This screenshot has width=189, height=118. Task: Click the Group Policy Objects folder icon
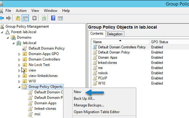[25, 87]
